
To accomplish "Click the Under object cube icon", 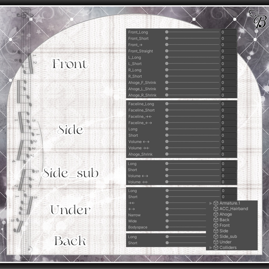I will point(216,242).
